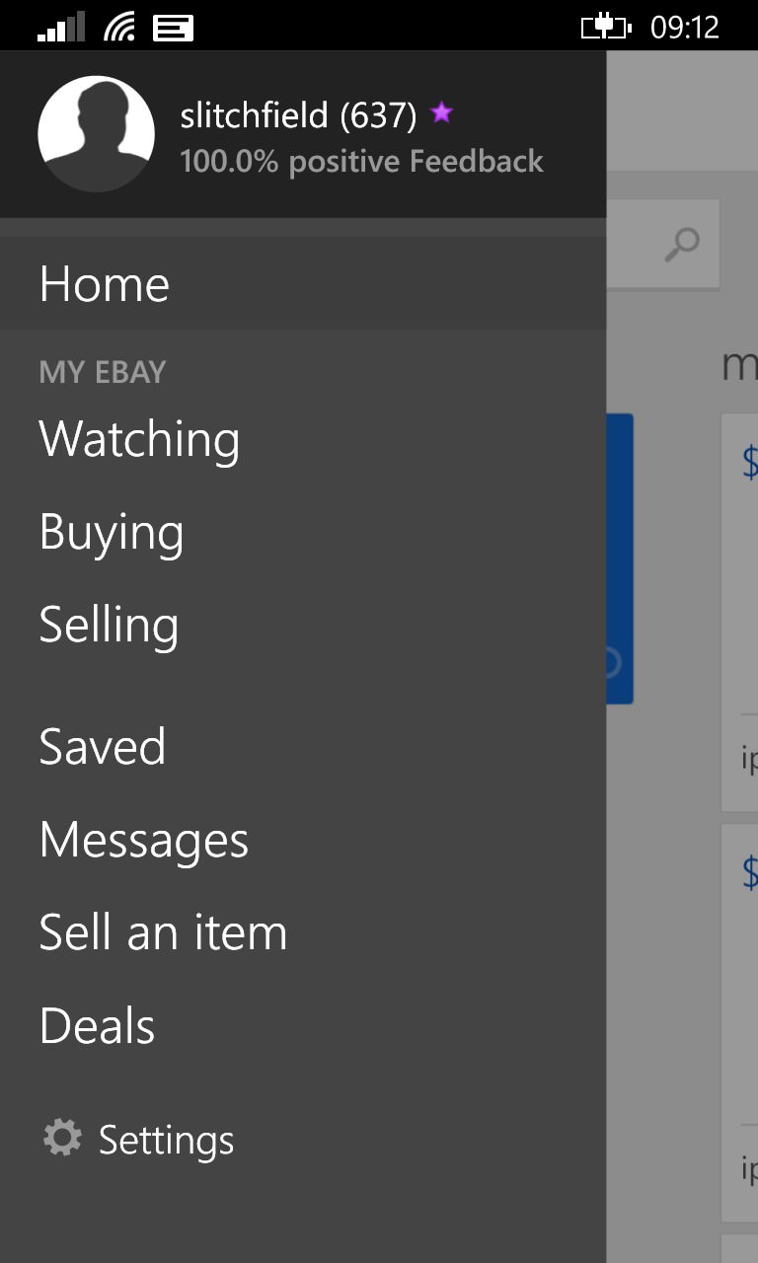Open Messages from the side menu
The image size is (758, 1263).
click(144, 841)
